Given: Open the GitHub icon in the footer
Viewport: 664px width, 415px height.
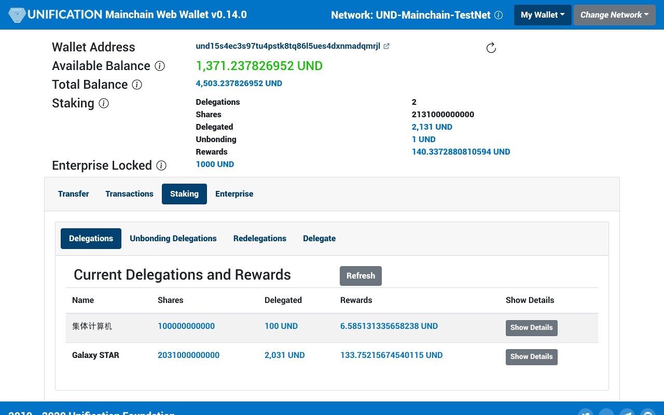Looking at the screenshot, I should [647, 413].
